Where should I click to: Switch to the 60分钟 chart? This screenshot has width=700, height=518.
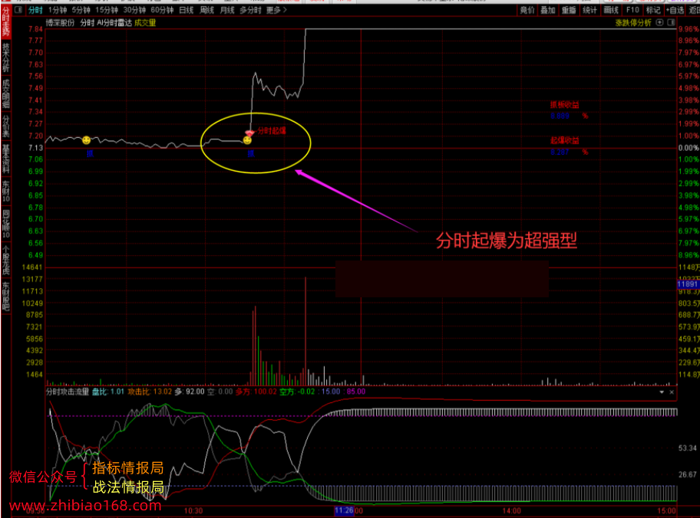[x=162, y=10]
